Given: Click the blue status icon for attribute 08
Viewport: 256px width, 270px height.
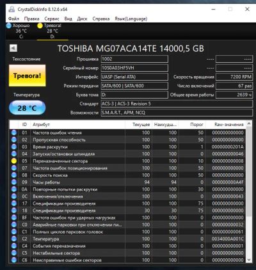Looking at the screenshot, I should (x=14, y=175).
